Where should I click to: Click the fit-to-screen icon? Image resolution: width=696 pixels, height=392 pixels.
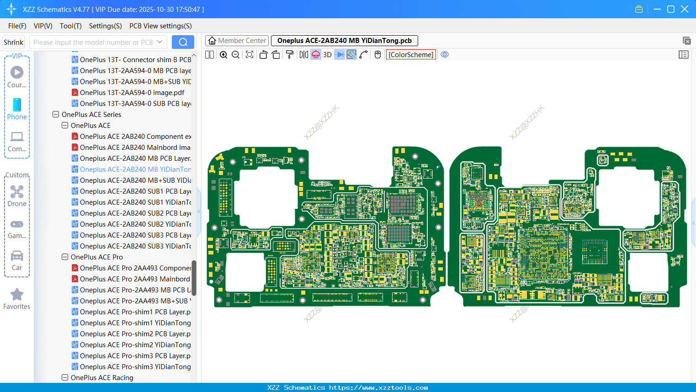tap(250, 55)
